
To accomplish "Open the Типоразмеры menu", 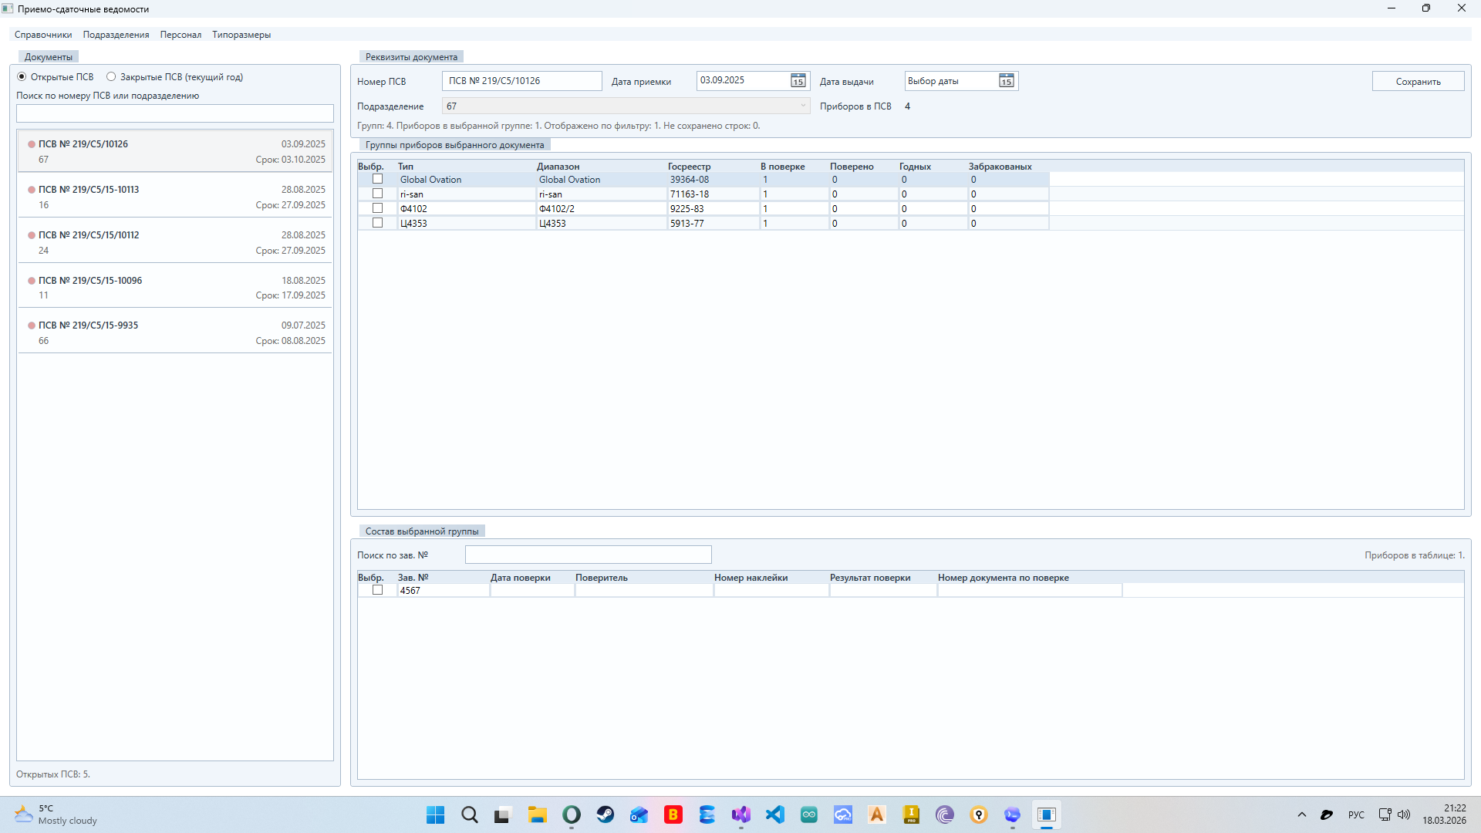I will [x=241, y=35].
